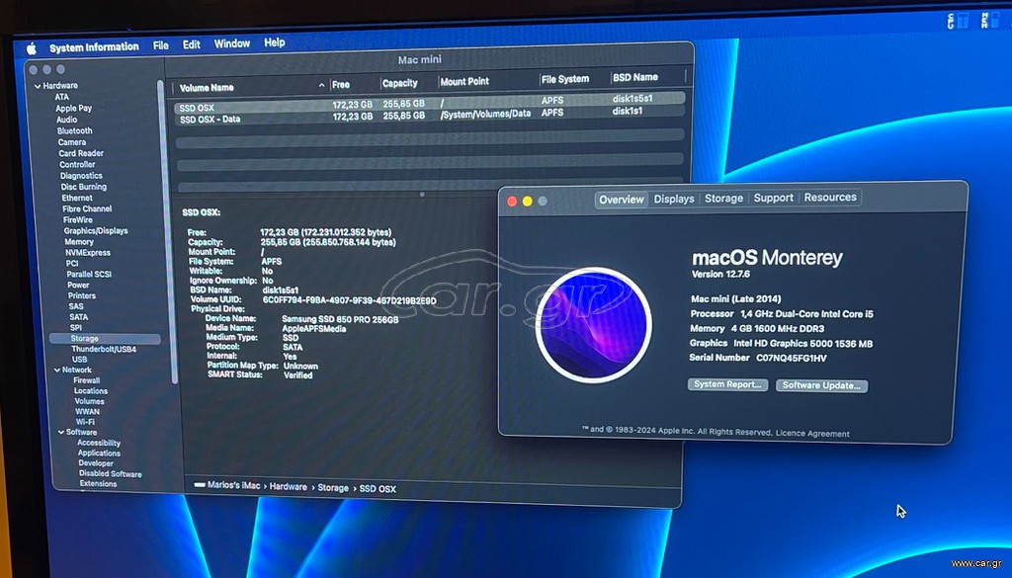The width and height of the screenshot is (1012, 578).
Task: Select Developer in the sidebar
Action: [x=96, y=463]
